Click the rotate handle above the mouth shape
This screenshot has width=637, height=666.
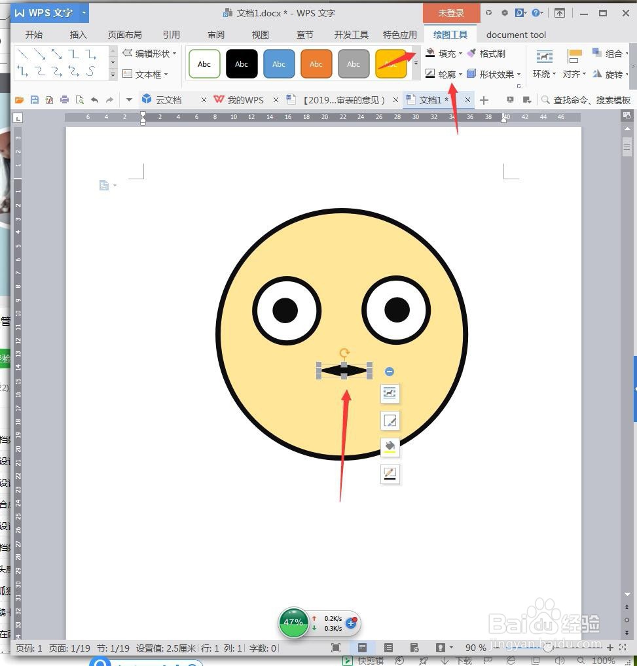pos(344,352)
